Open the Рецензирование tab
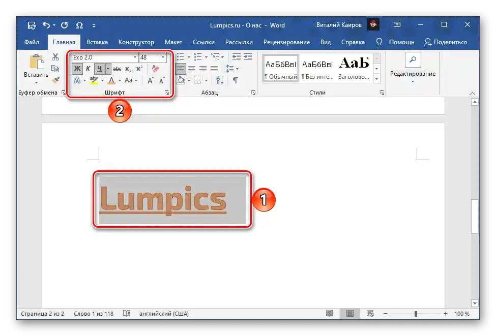496x336 pixels. click(x=286, y=42)
